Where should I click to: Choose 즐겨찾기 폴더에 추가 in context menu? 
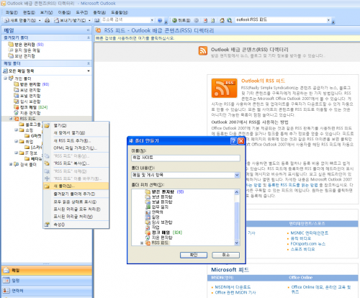tap(76, 194)
